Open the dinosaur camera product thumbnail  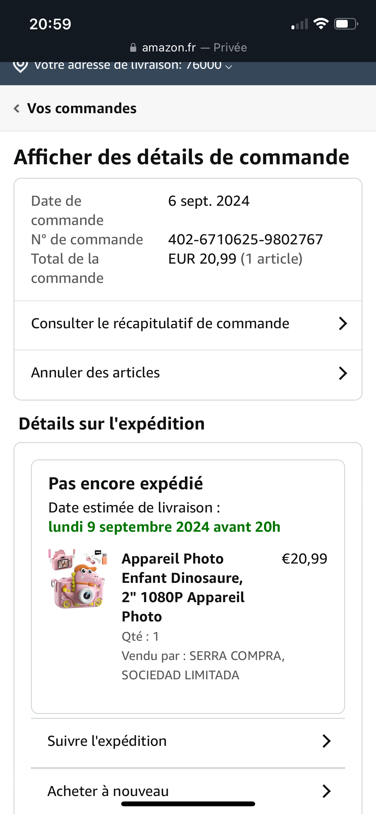pyautogui.click(x=78, y=579)
